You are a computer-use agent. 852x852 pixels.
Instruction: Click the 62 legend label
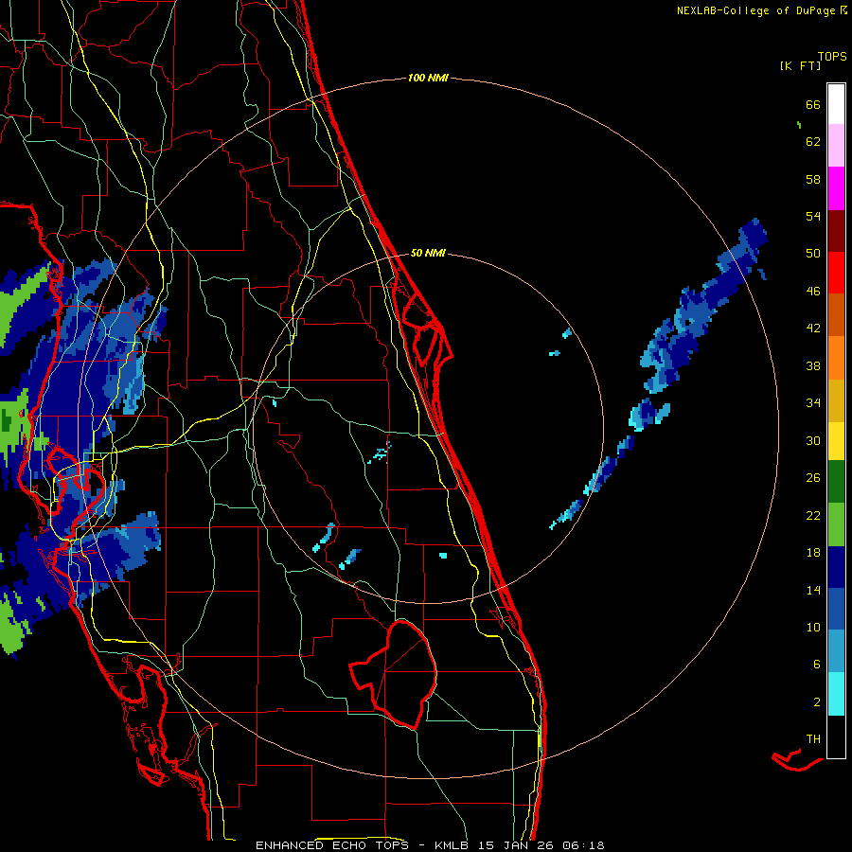pos(813,142)
